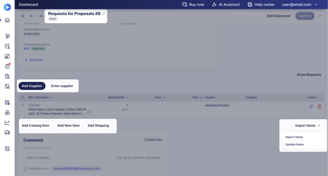Click the pencil edit icon in item row 1
Image resolution: width=328 pixels, height=176 pixels.
(311, 107)
